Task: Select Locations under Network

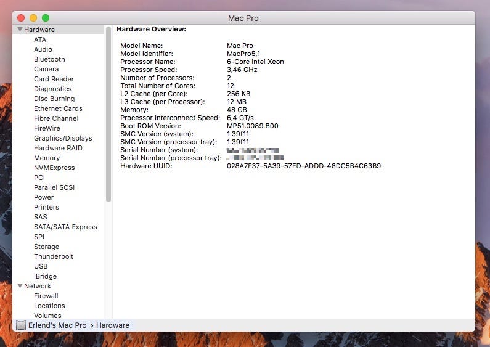Action: tap(49, 306)
